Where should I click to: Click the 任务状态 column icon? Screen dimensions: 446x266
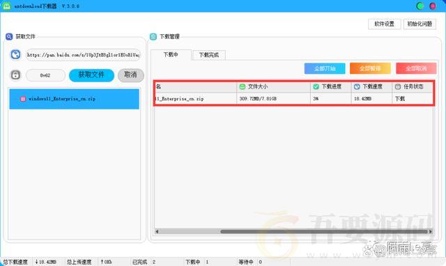click(x=398, y=86)
